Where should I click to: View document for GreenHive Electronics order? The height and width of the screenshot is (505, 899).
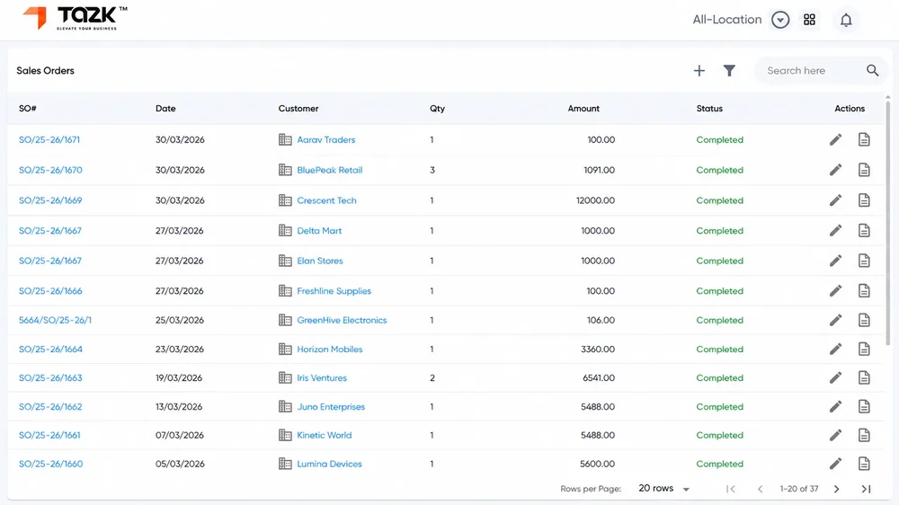(x=863, y=320)
